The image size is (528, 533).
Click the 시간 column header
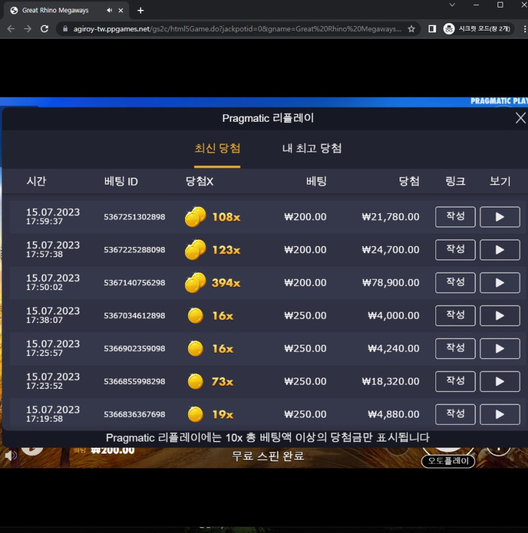(x=37, y=181)
